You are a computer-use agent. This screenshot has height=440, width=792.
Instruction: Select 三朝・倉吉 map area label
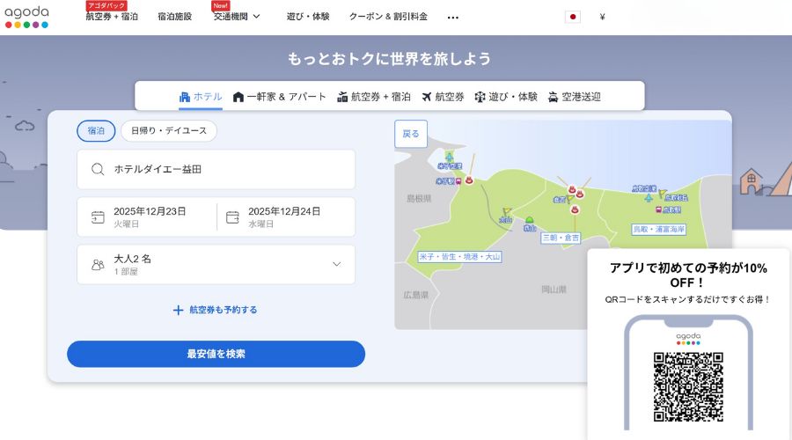(x=561, y=238)
